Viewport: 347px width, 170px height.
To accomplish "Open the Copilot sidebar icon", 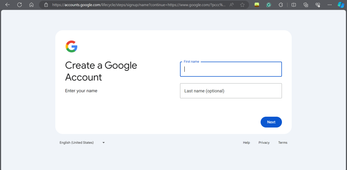I will pyautogui.click(x=341, y=5).
